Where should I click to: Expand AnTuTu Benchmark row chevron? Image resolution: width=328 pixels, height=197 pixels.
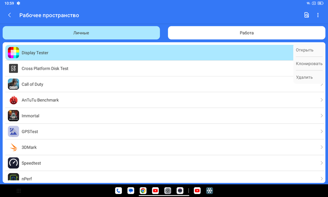[x=322, y=100]
